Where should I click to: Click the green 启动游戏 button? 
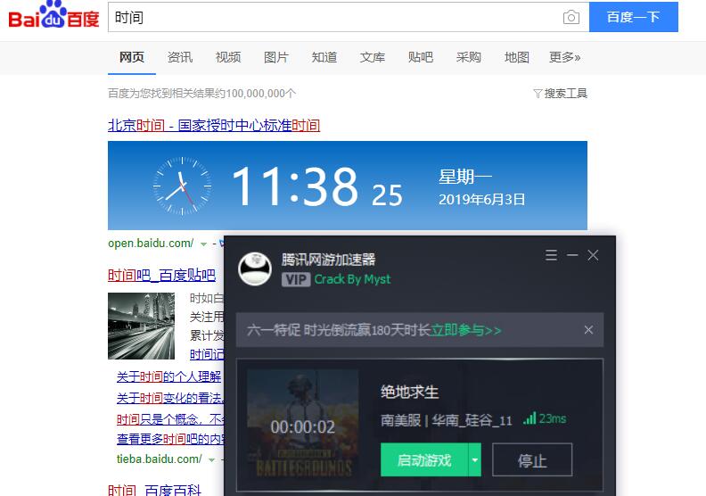coord(424,460)
